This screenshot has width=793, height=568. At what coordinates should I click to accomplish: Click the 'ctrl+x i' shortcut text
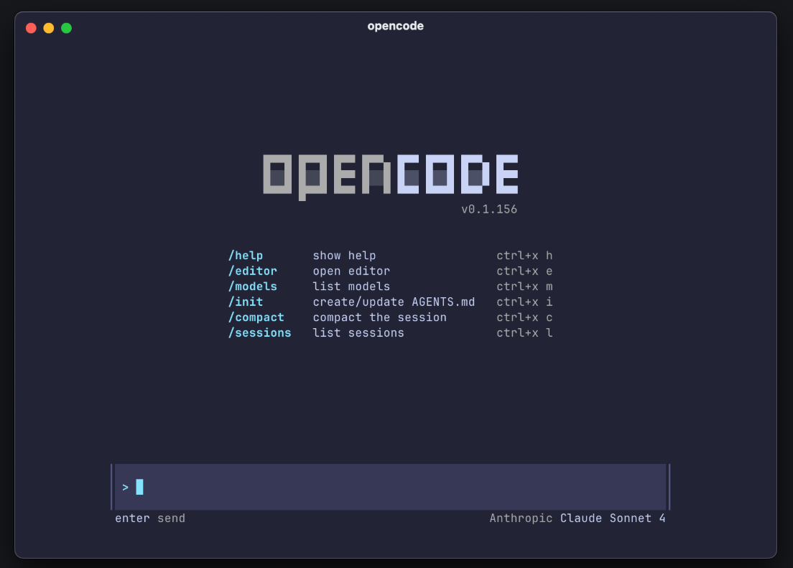click(x=524, y=302)
